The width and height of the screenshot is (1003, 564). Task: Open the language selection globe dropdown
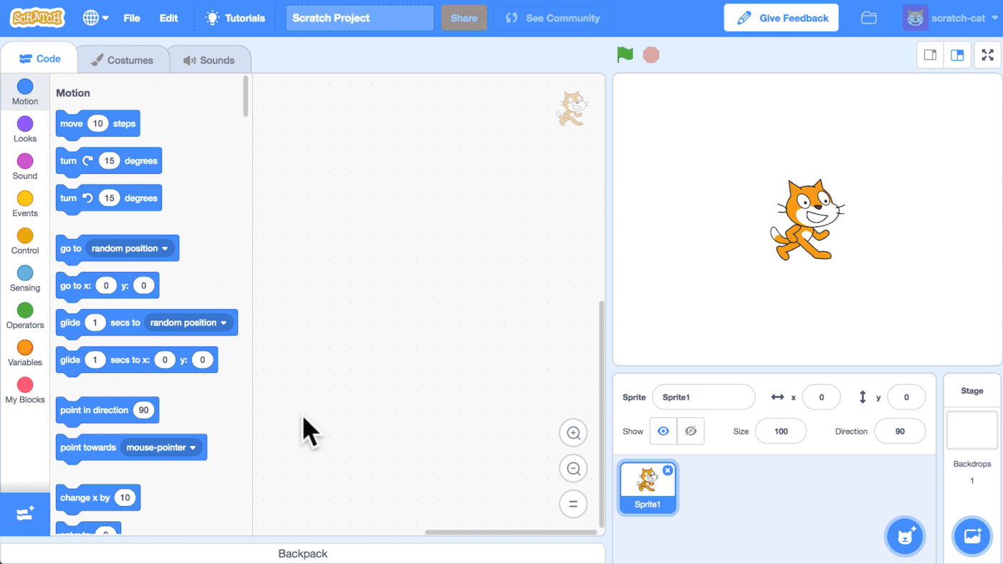tap(92, 17)
